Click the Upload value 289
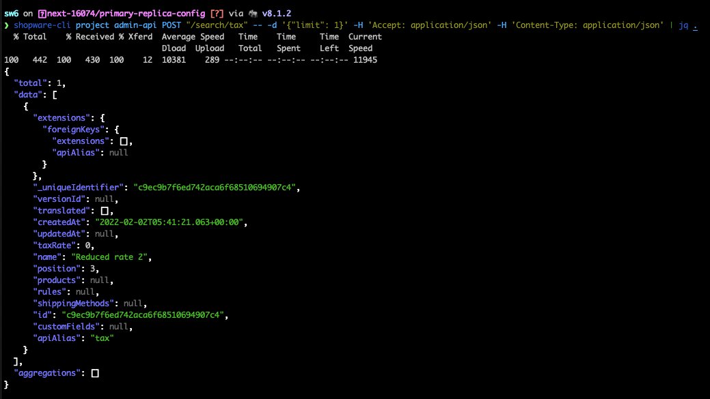The image size is (710, 399). 212,59
